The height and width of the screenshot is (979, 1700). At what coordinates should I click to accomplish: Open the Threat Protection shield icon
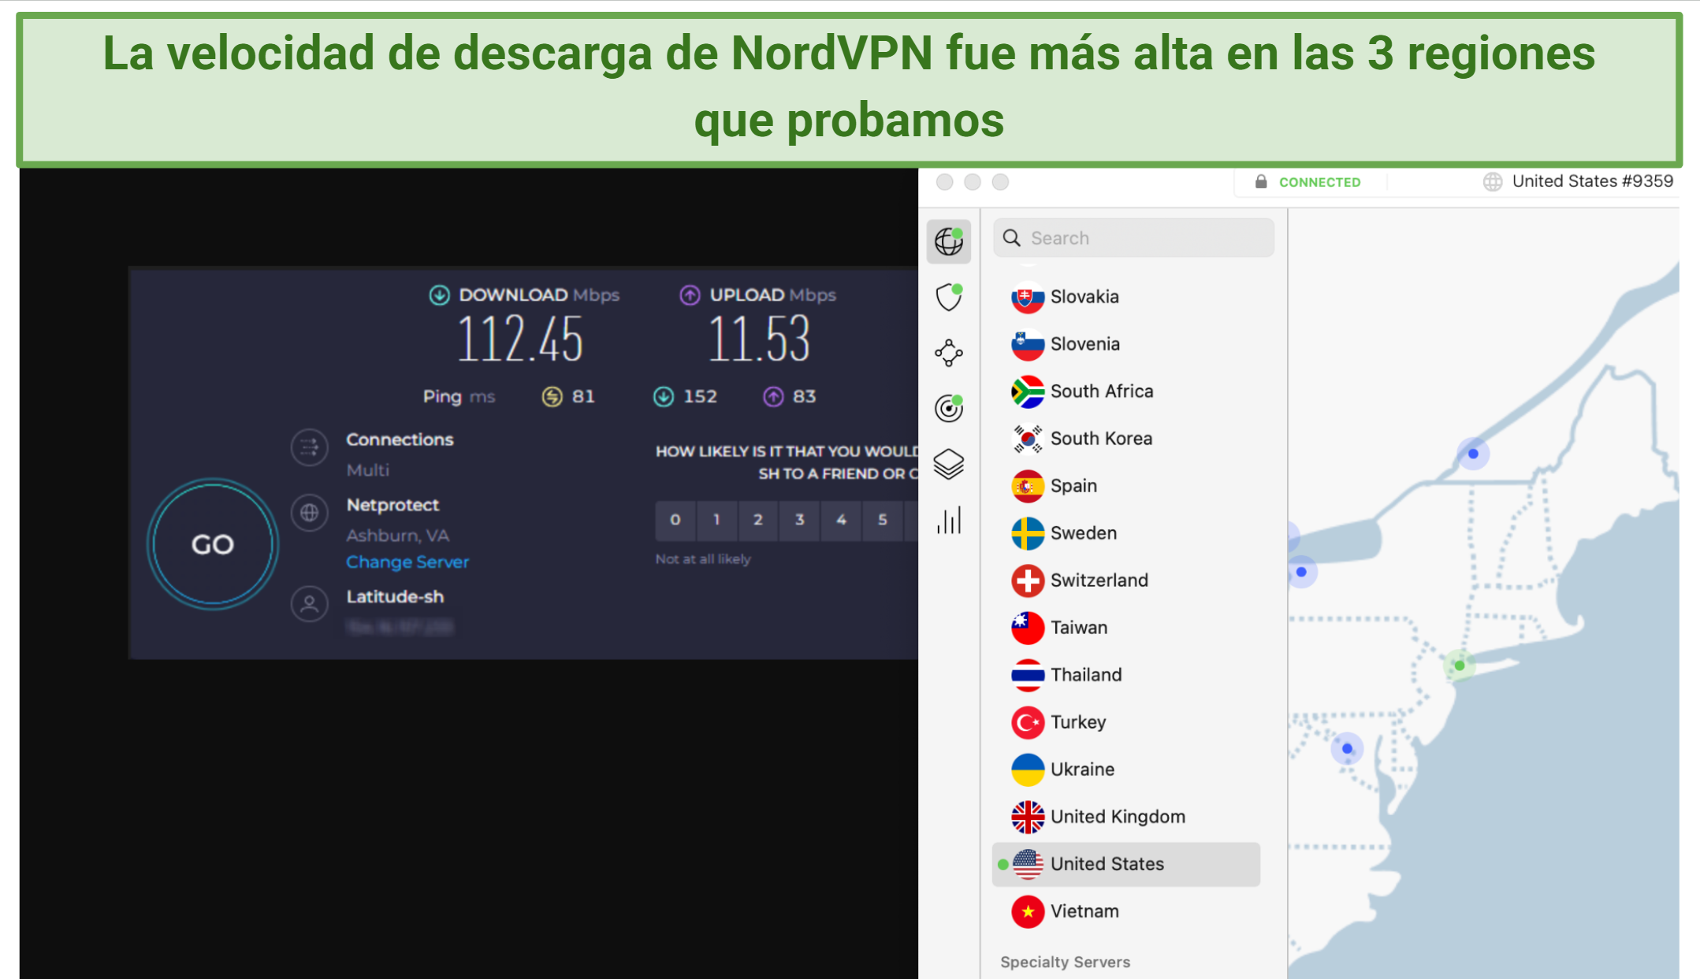click(x=948, y=297)
